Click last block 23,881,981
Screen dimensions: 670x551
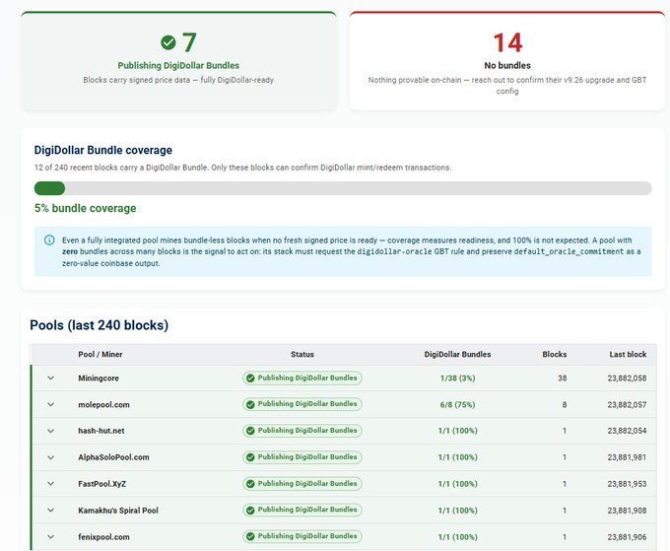pos(627,457)
